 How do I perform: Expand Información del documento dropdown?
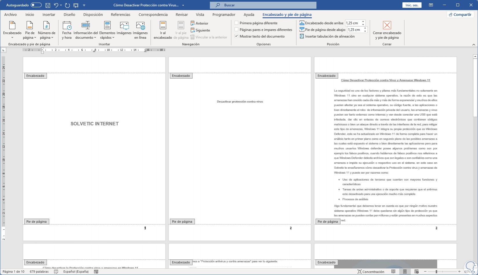[x=85, y=30]
